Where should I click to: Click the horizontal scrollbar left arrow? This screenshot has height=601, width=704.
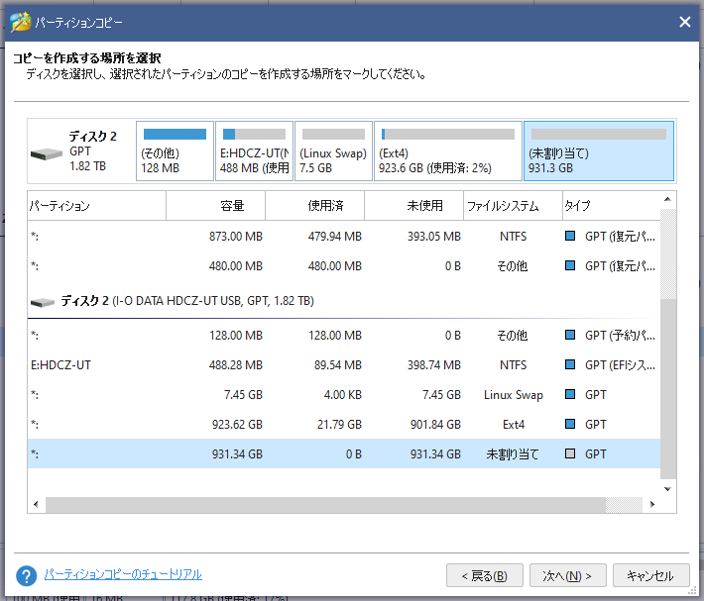(36, 505)
